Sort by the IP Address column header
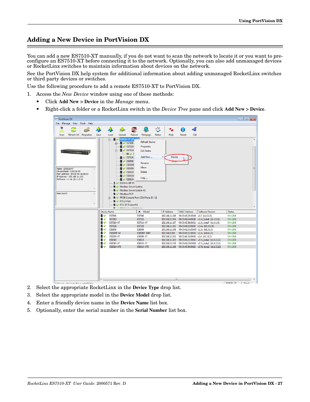The height and width of the screenshot is (402, 310). click(x=170, y=212)
